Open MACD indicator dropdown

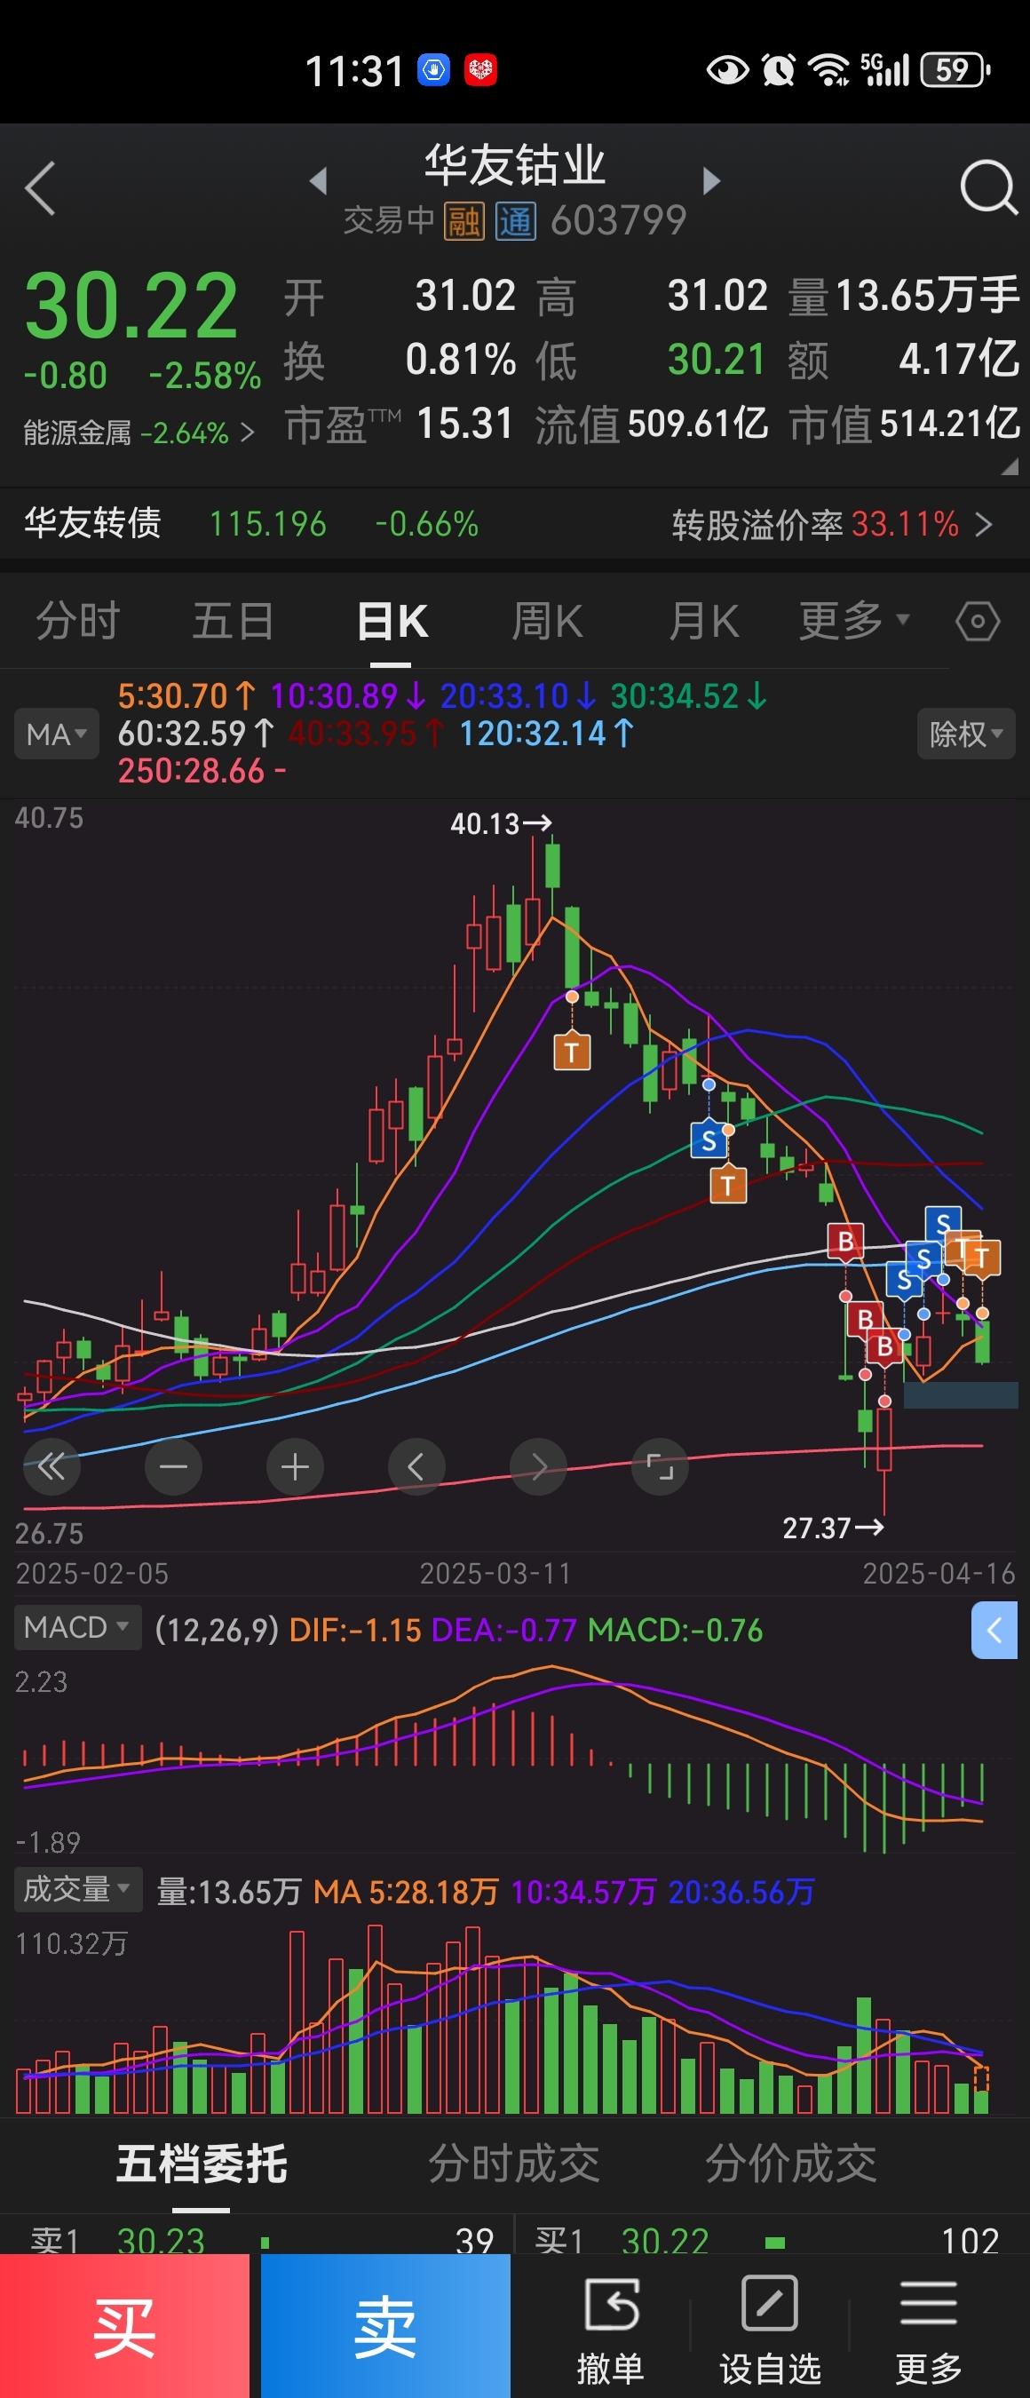[77, 1627]
